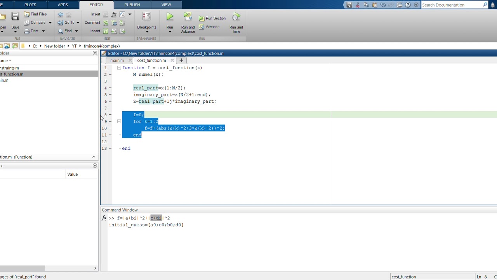Click the Switch Windows icon in quick access toolbar
Viewport: 497px width, 280px height.
400,5
